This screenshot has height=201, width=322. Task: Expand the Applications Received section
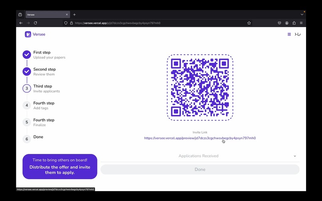coord(200,156)
